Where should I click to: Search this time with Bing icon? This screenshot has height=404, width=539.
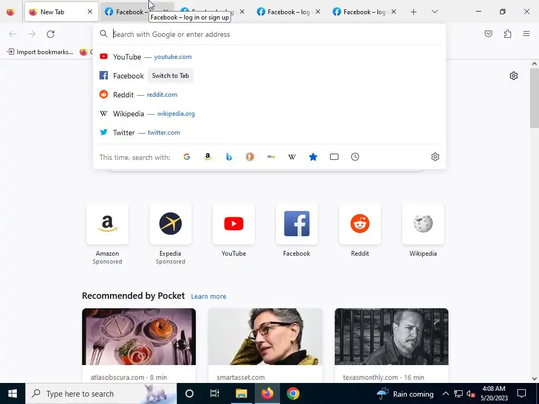229,157
